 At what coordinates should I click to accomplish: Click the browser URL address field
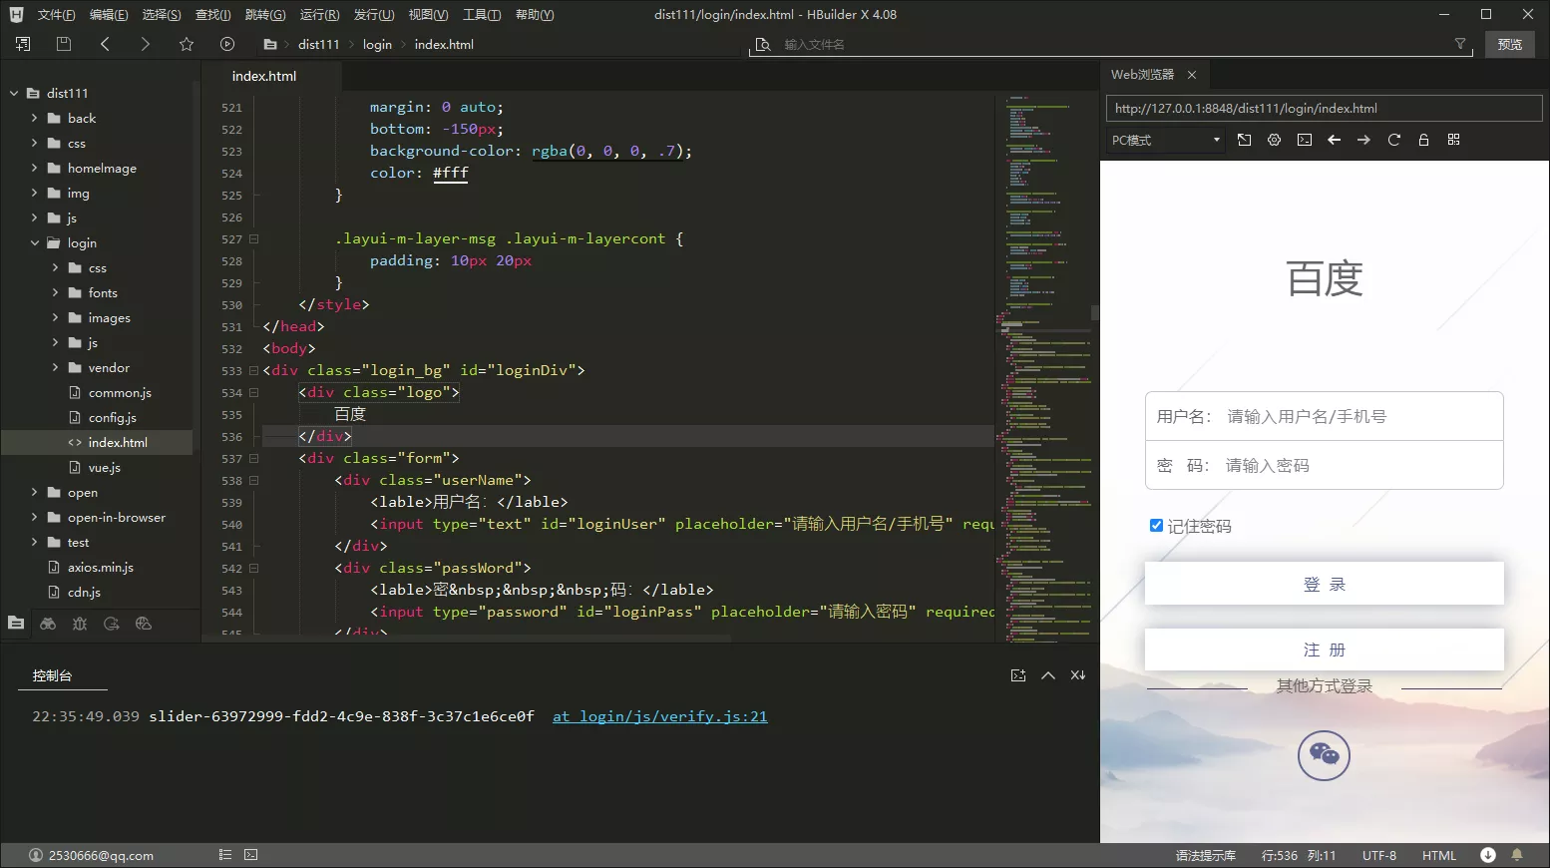click(x=1325, y=108)
